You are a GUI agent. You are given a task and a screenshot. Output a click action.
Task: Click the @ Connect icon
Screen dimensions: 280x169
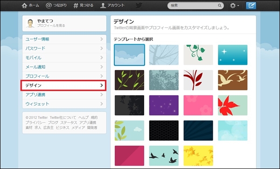click(49, 6)
